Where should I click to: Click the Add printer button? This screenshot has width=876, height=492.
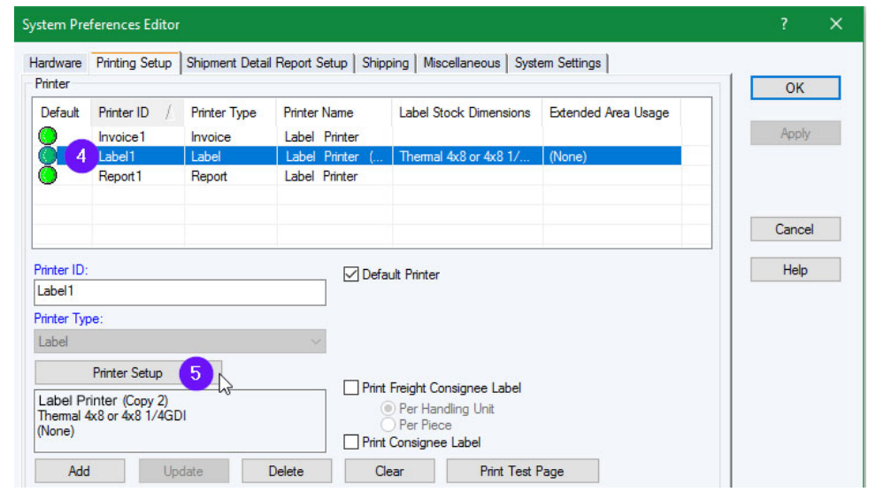(79, 471)
